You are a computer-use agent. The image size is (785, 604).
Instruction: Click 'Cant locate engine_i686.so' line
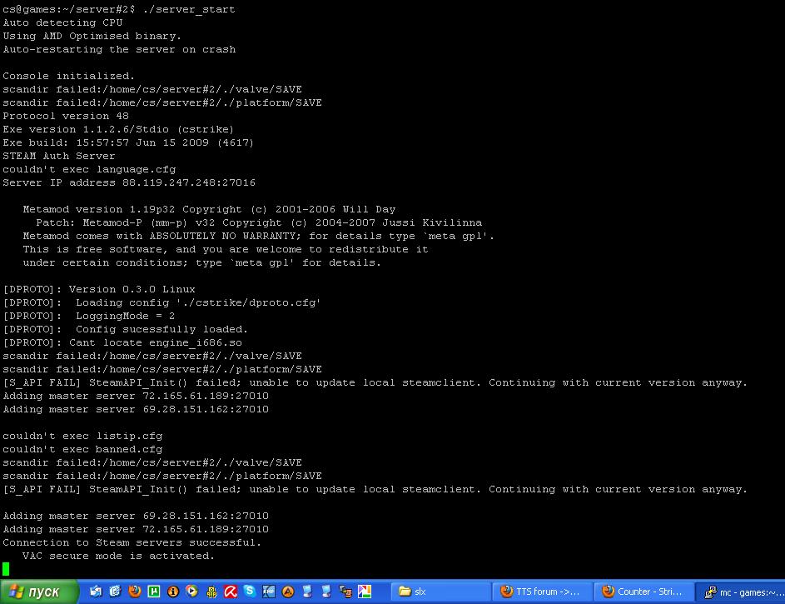[x=122, y=342]
